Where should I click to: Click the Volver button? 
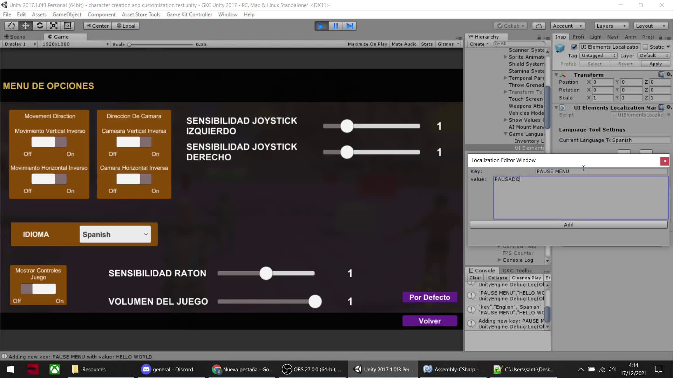point(429,321)
